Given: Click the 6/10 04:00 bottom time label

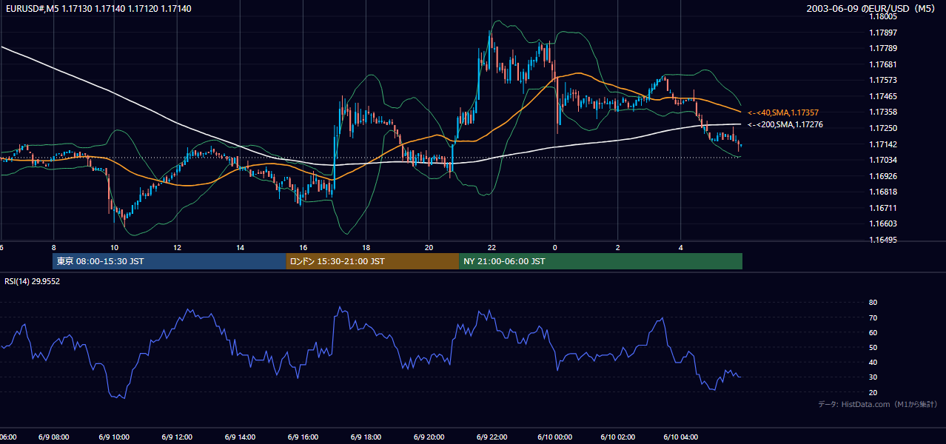Looking at the screenshot, I should (x=681, y=437).
